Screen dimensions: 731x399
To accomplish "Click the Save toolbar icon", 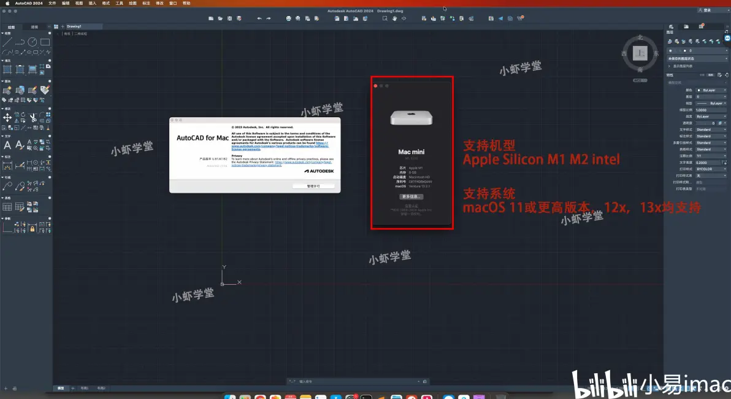I will [230, 18].
